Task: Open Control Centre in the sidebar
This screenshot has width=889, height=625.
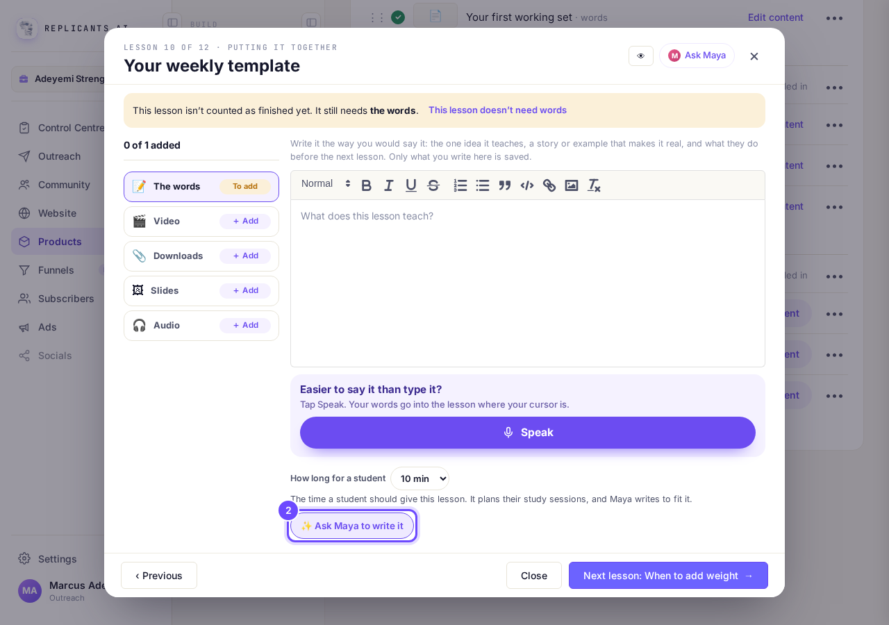Action: coord(63,128)
